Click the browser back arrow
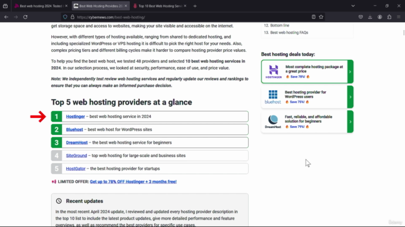This screenshot has width=405, height=227. coord(6,17)
